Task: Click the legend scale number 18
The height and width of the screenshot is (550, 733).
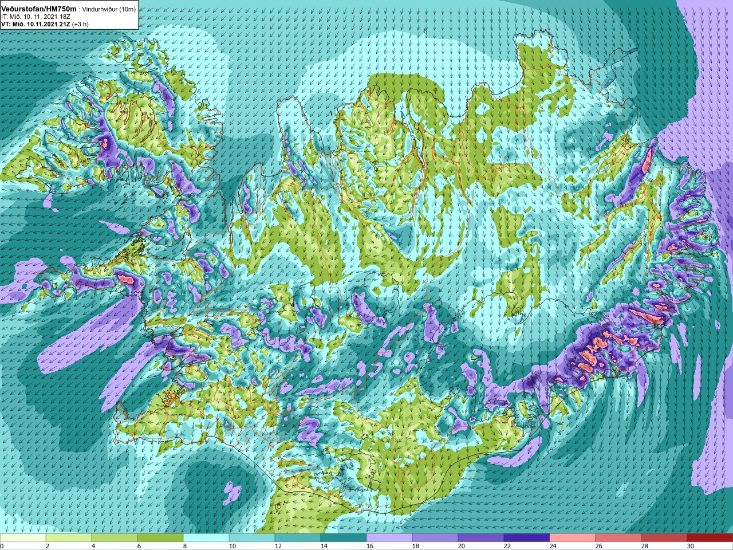Action: (x=416, y=546)
